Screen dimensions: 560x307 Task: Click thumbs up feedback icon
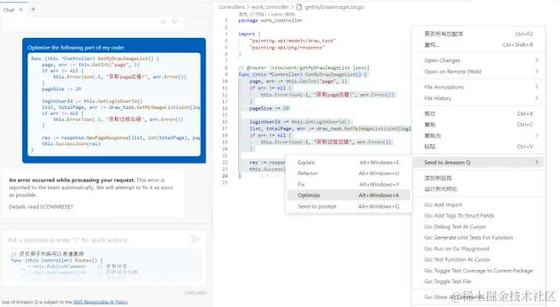pyautogui.click(x=164, y=22)
